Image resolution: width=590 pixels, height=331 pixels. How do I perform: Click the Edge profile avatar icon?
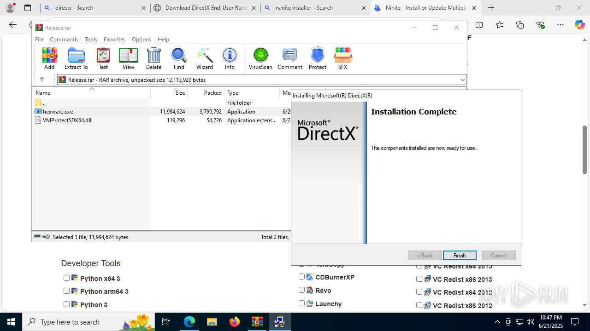(10, 8)
